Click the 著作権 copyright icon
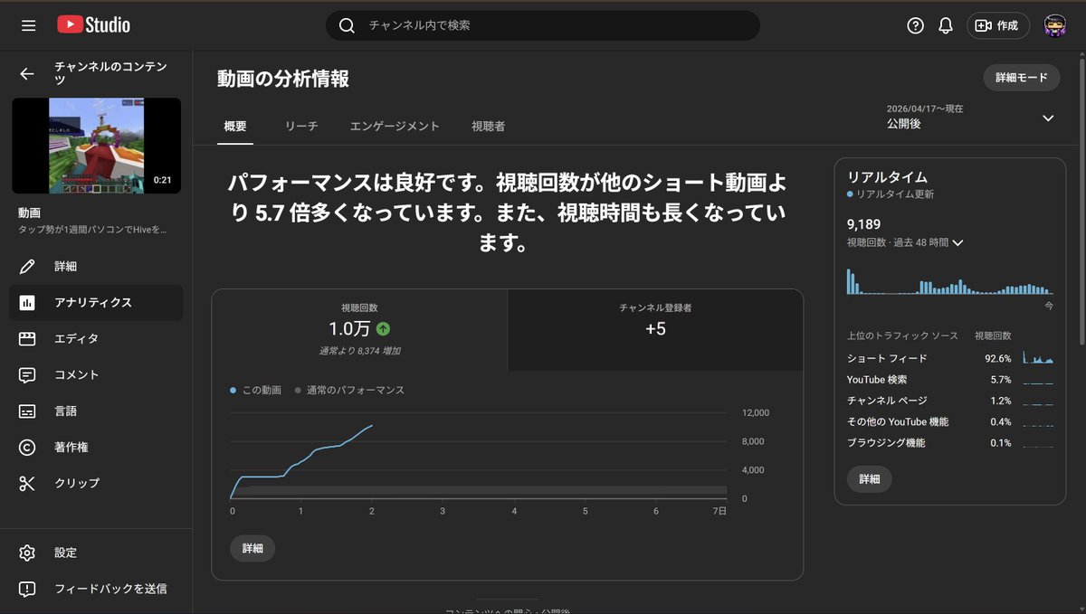The width and height of the screenshot is (1086, 614). pos(27,448)
